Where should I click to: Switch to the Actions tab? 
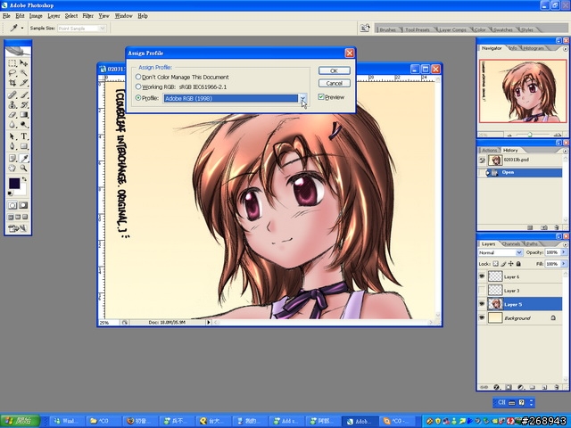coord(489,150)
